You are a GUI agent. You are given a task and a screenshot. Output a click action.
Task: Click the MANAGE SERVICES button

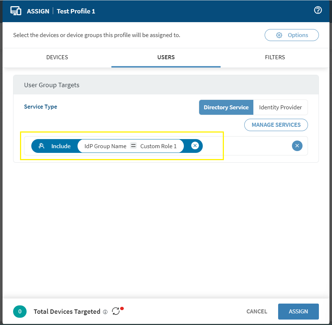(x=276, y=125)
